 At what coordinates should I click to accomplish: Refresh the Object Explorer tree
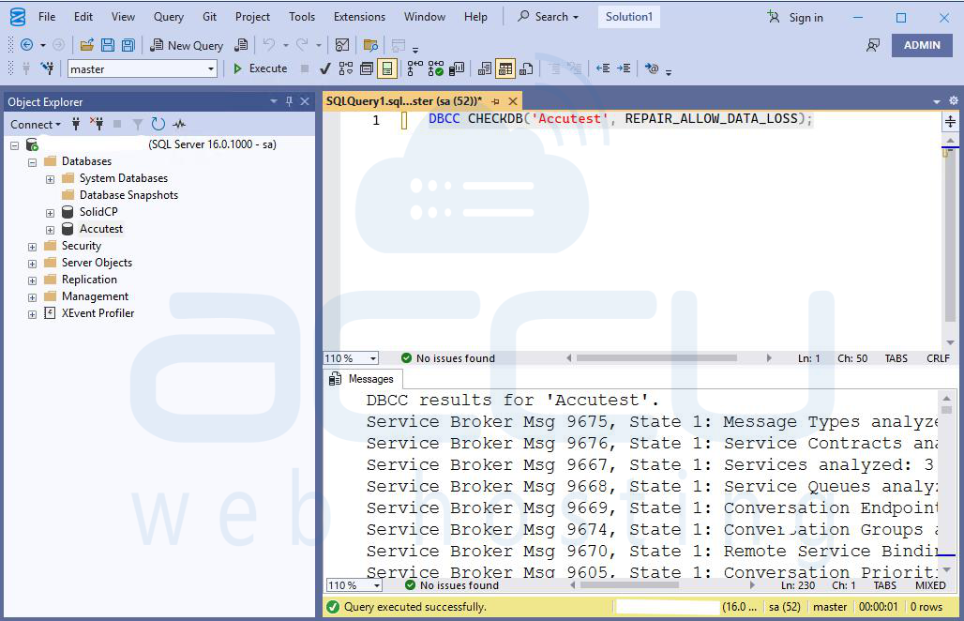[158, 124]
